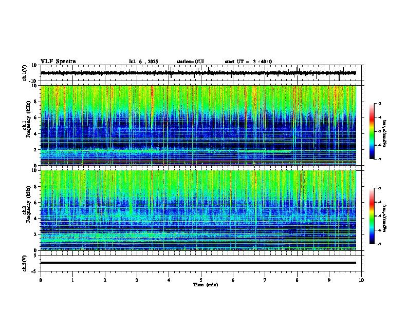Click time axis tick label '9'
Viewport: 407px width, 314px height.
tap(329, 280)
